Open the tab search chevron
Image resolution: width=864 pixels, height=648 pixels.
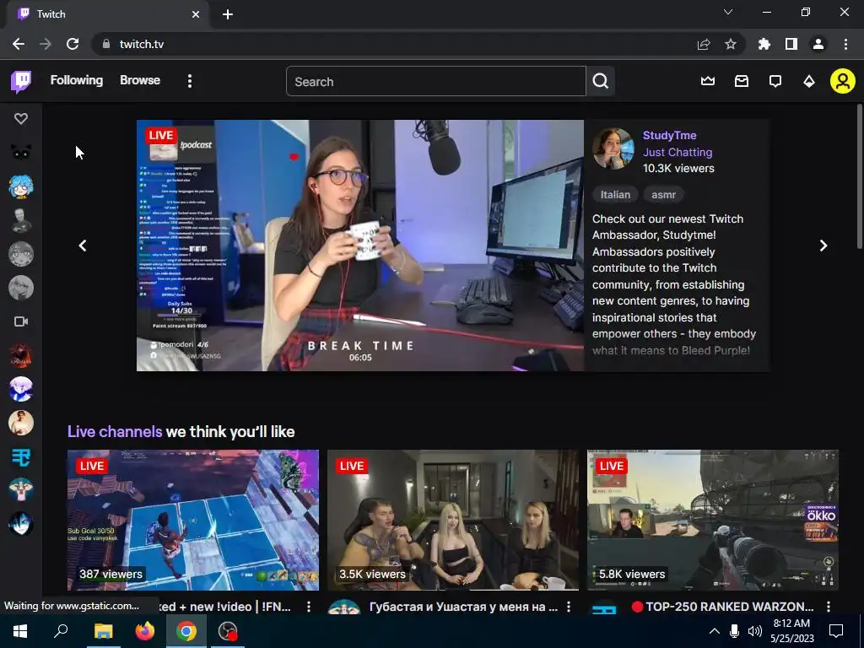point(728,12)
